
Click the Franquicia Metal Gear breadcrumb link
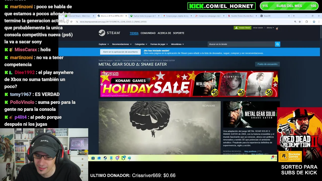pyautogui.click(x=132, y=61)
